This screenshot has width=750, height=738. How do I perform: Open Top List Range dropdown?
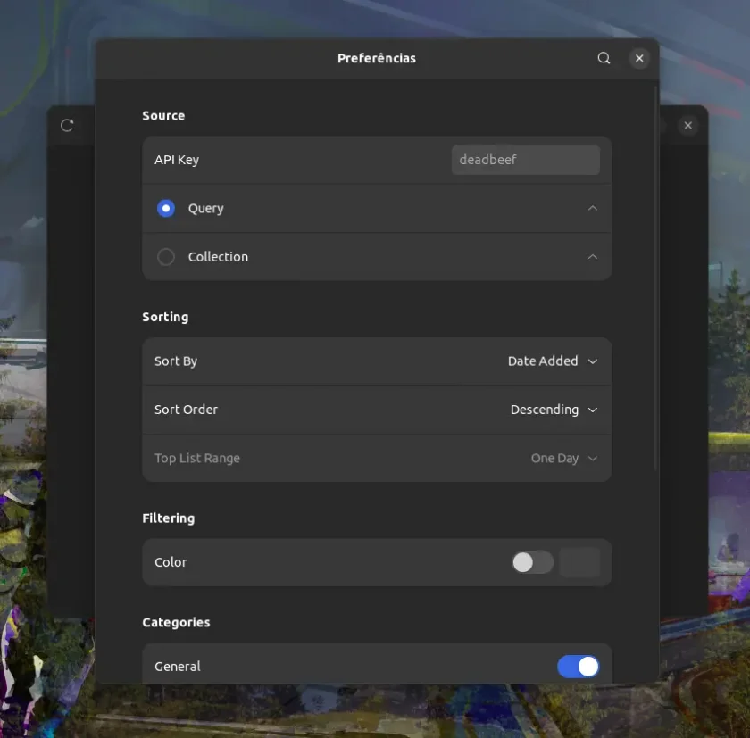(564, 459)
